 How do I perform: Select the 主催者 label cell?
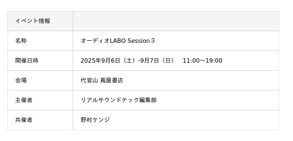click(40, 100)
